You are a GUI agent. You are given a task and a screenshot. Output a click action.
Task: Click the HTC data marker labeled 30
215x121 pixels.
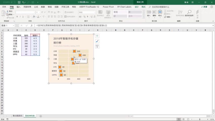60,67
